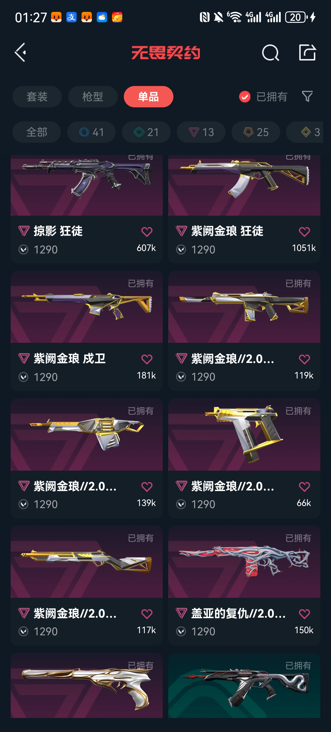Viewport: 331px width, 732px height.
Task: Filter by orange pentagon tier 25
Action: pos(256,132)
